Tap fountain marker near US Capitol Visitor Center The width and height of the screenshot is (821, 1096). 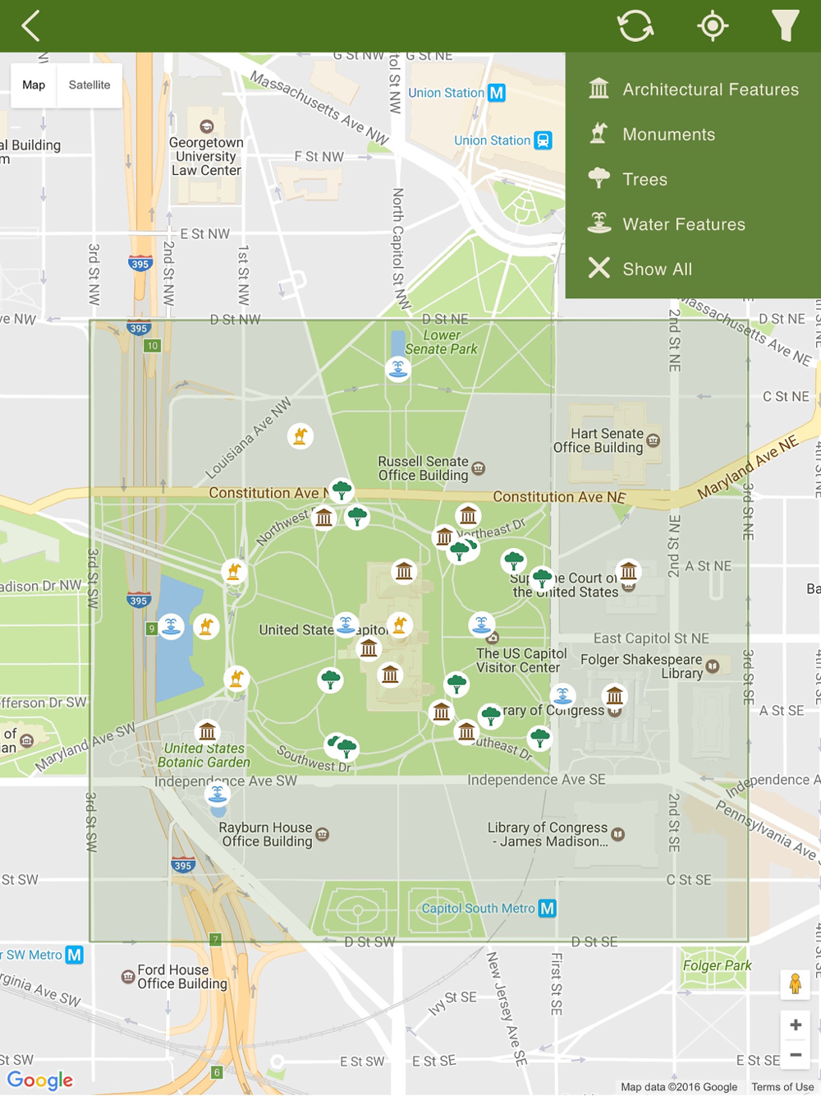[482, 624]
